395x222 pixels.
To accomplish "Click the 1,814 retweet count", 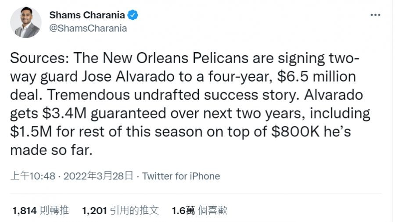I will point(24,211).
